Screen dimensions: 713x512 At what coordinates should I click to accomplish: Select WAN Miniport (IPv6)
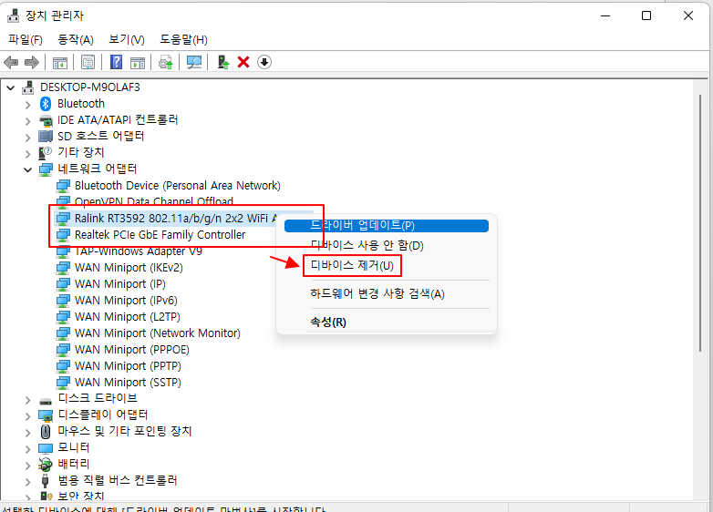[x=126, y=301]
